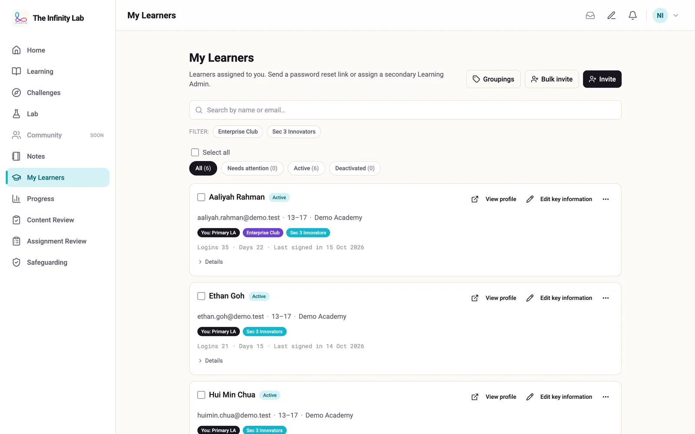695x434 pixels.
Task: Select Hui Min Chua's checkbox
Action: pyautogui.click(x=201, y=395)
